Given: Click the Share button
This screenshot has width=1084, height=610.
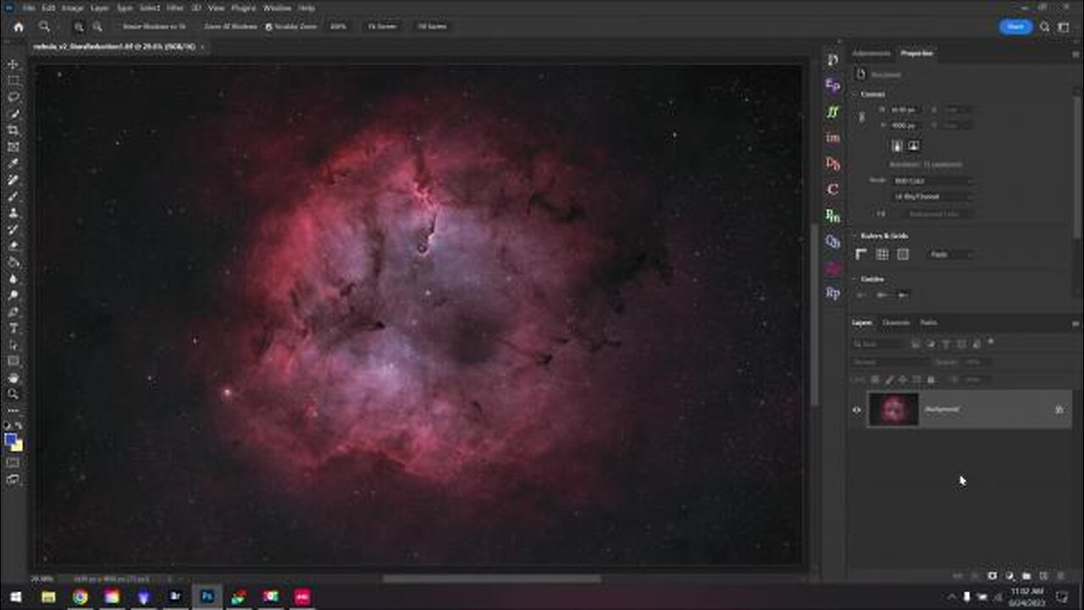Looking at the screenshot, I should click(1015, 27).
